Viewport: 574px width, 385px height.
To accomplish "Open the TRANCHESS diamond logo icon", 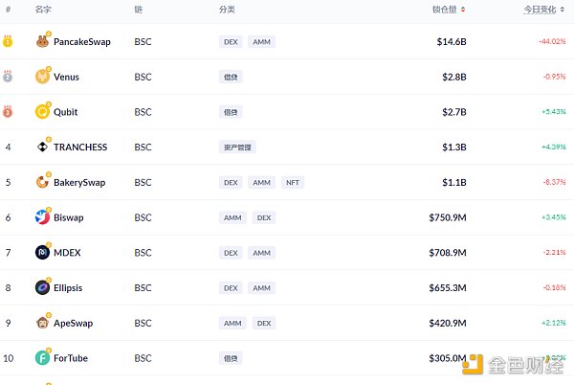I will [x=42, y=147].
